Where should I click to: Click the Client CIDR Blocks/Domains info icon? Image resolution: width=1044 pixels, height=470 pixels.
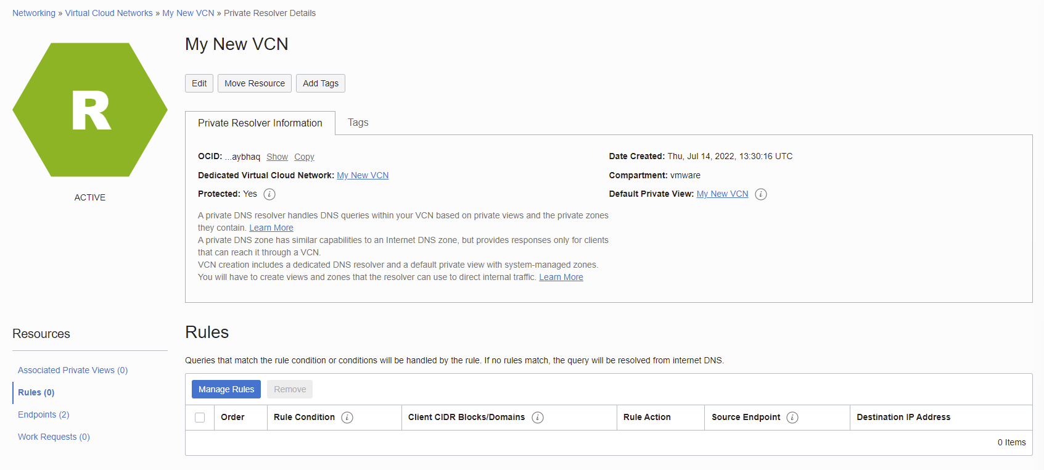538,418
